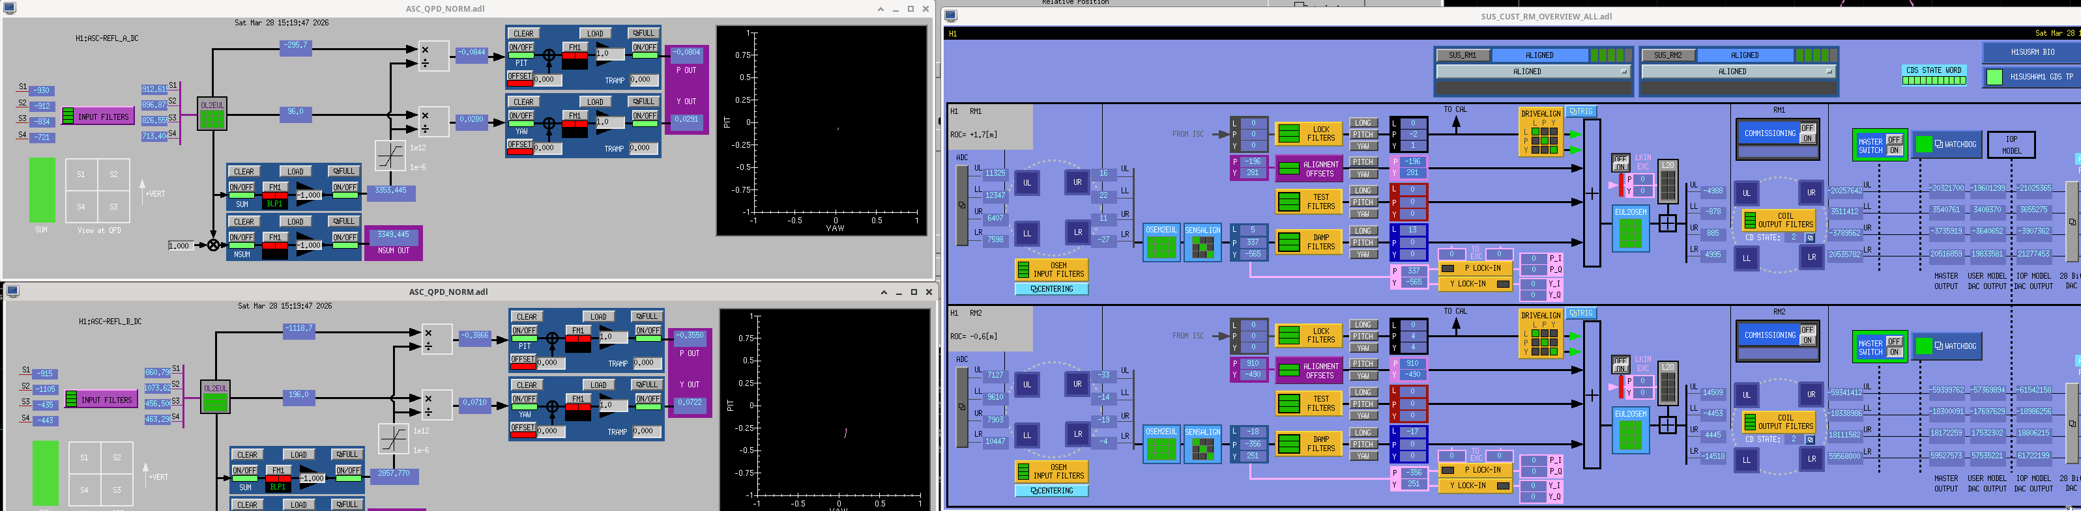Open the L2O matrix block in RM1
This screenshot has width=2081, height=511.
click(x=1667, y=182)
